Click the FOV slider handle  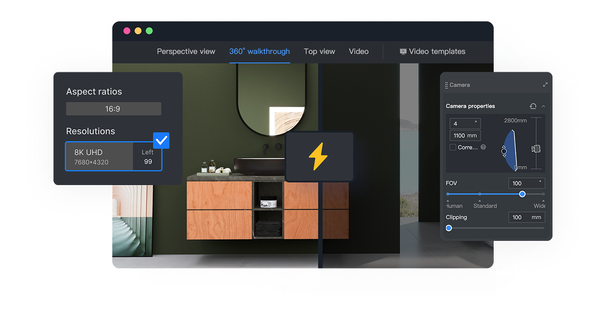(x=522, y=194)
